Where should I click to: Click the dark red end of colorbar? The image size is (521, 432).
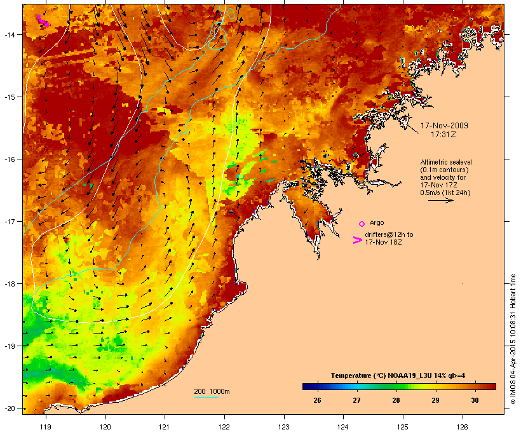coord(493,386)
